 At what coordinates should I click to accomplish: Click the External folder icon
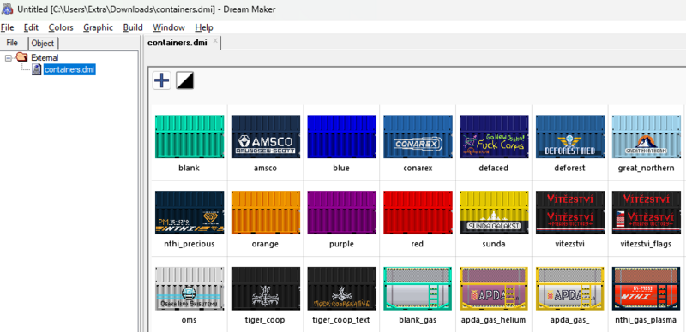pos(21,57)
